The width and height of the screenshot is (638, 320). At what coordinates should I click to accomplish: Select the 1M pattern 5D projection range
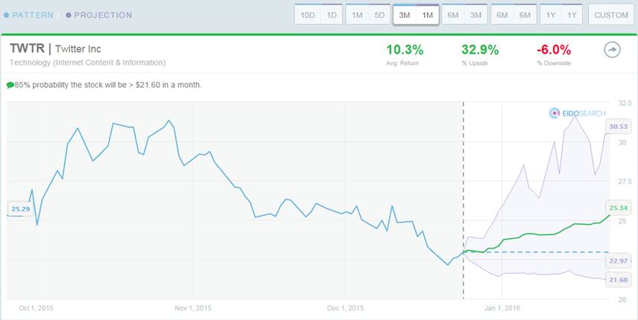click(x=368, y=15)
